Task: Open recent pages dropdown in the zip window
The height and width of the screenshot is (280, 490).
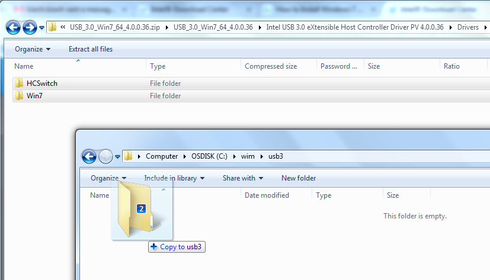Action: pyautogui.click(x=41, y=28)
